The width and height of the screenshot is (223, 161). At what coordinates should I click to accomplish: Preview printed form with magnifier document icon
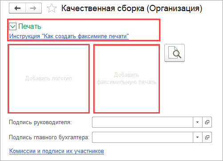coord(175,53)
